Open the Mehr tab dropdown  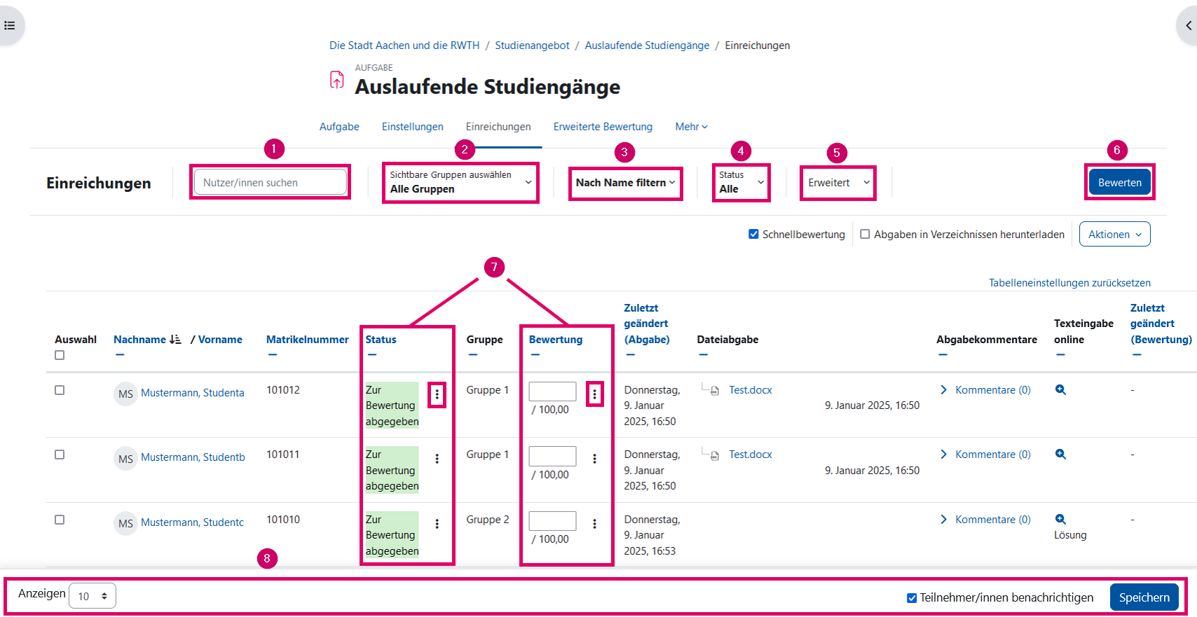[691, 127]
